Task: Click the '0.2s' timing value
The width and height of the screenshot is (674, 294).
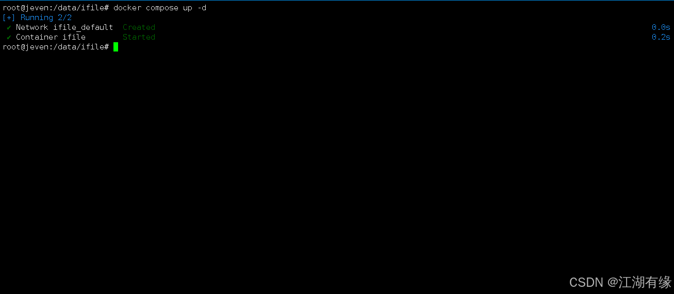Action: point(661,37)
